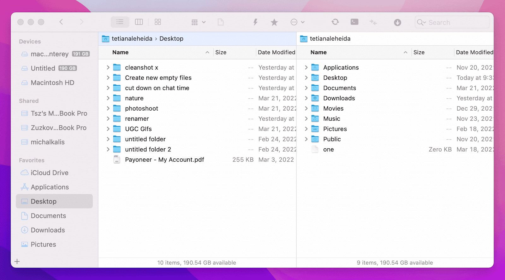Expand Applications folder in right pane
The image size is (505, 280).
coord(306,67)
